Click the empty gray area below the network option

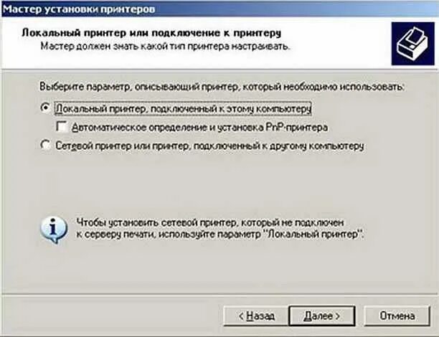click(218, 182)
